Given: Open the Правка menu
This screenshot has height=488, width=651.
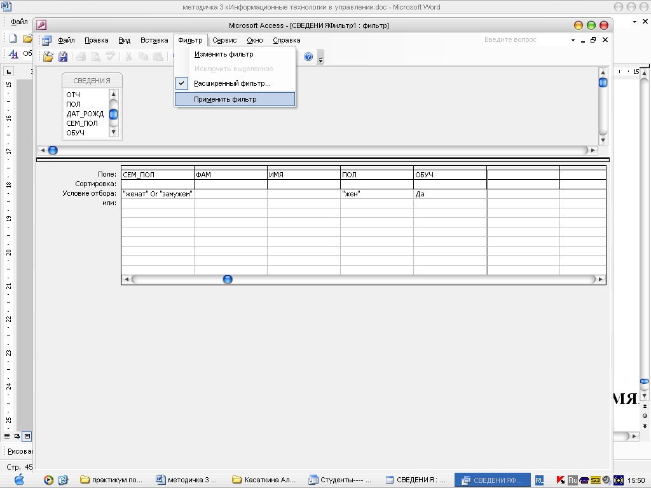Looking at the screenshot, I should point(97,40).
